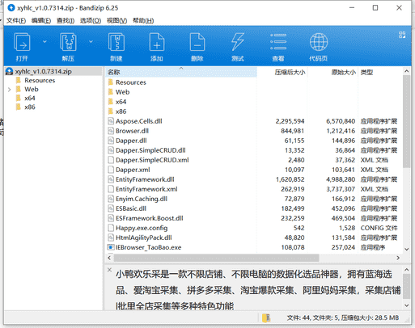Close the archive comment panel
Image resolution: width=415 pixels, height=328 pixels.
pyautogui.click(x=109, y=270)
